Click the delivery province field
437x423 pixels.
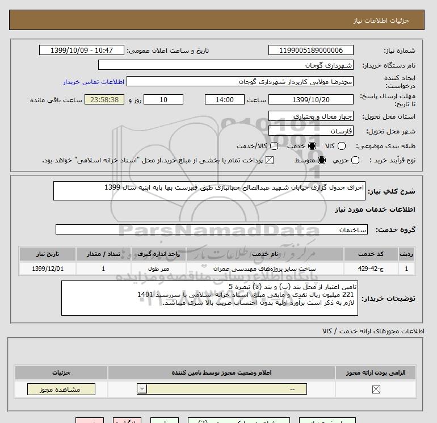coord(311,116)
